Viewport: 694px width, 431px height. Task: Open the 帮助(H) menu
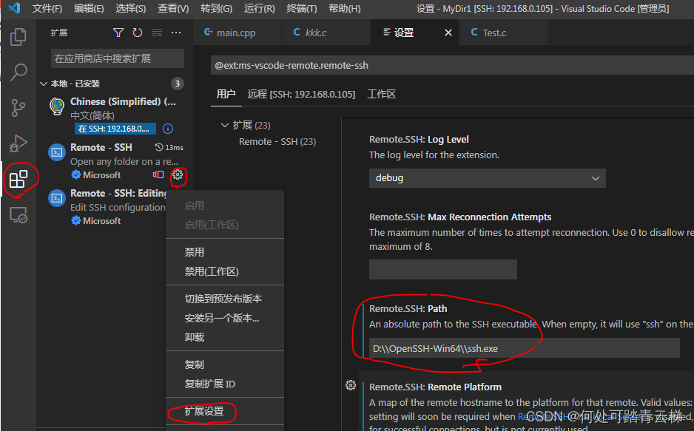(344, 8)
